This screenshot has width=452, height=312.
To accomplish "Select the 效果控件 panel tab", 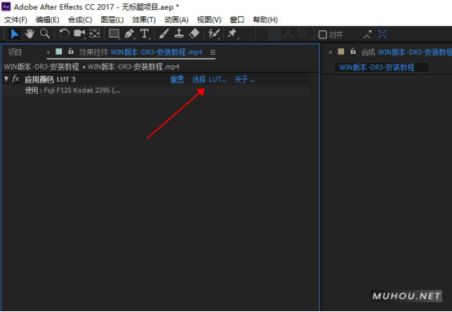I will (141, 52).
